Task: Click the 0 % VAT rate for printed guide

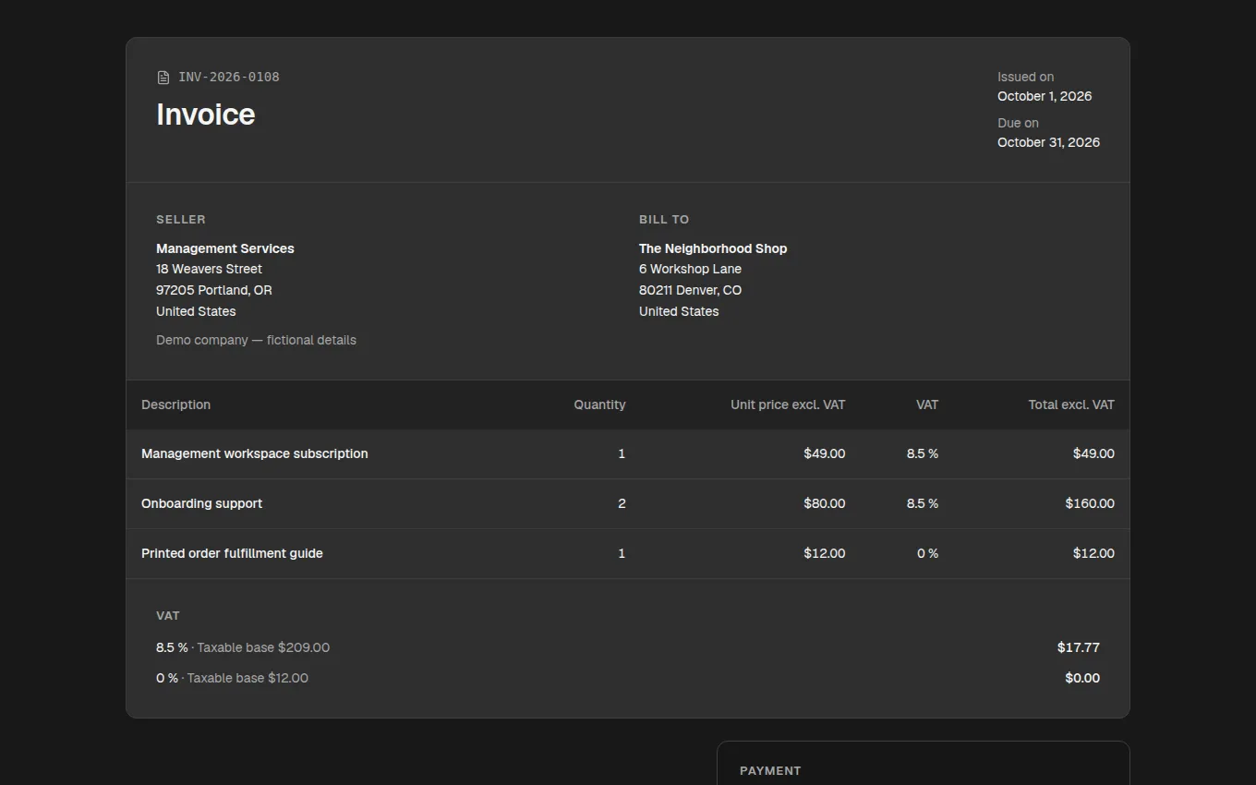Action: click(927, 553)
